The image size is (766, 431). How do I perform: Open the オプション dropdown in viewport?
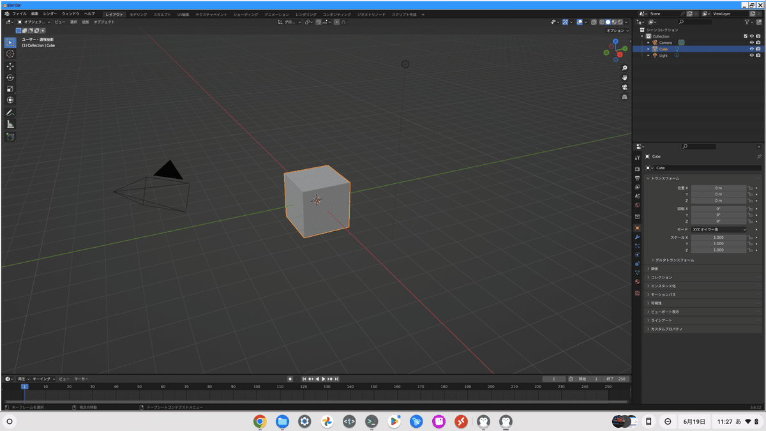pos(617,30)
